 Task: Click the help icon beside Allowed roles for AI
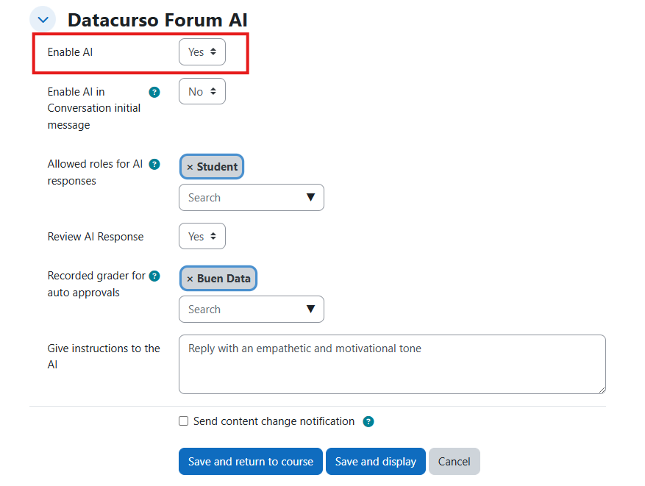coord(154,165)
